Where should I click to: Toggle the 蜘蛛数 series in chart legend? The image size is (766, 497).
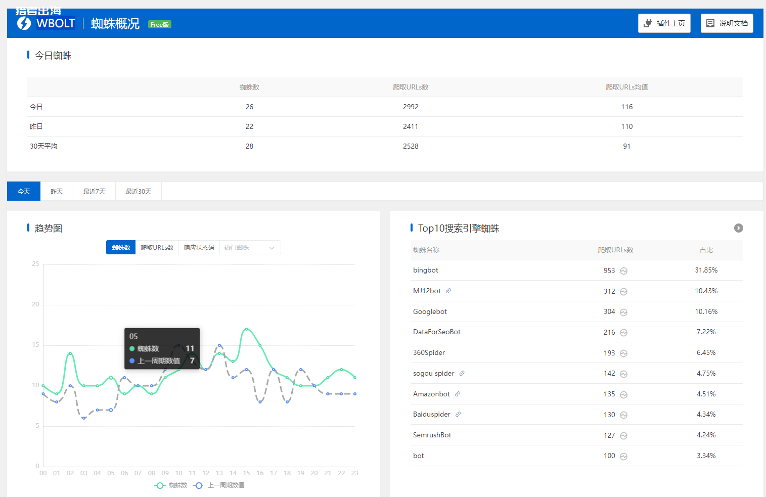point(170,485)
